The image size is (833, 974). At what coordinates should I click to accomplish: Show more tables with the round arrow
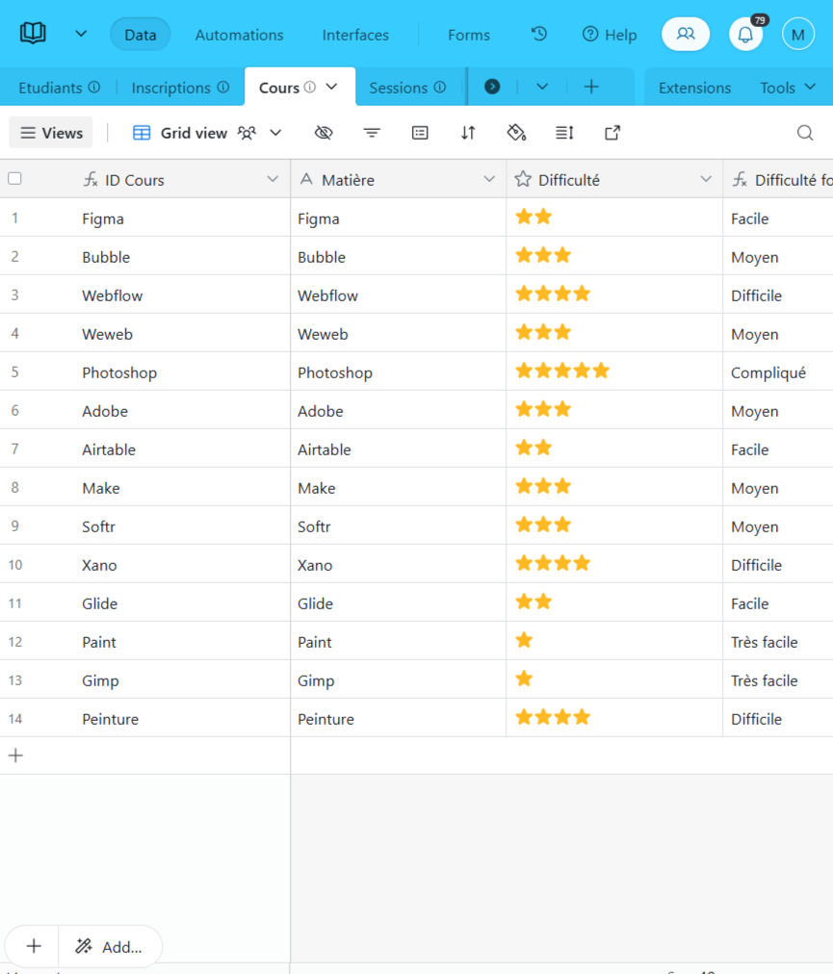[492, 87]
